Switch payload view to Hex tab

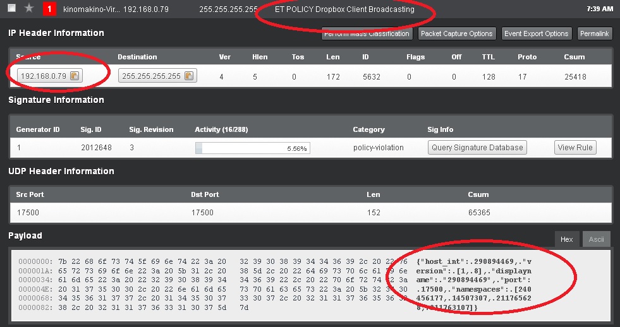pyautogui.click(x=566, y=239)
